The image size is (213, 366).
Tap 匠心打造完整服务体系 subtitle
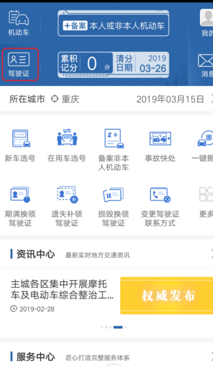[97, 358]
